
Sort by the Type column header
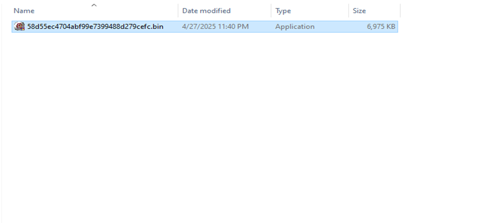pyautogui.click(x=283, y=11)
